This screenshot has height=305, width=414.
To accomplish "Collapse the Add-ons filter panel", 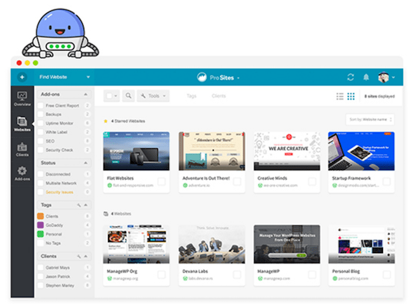I will pos(87,94).
